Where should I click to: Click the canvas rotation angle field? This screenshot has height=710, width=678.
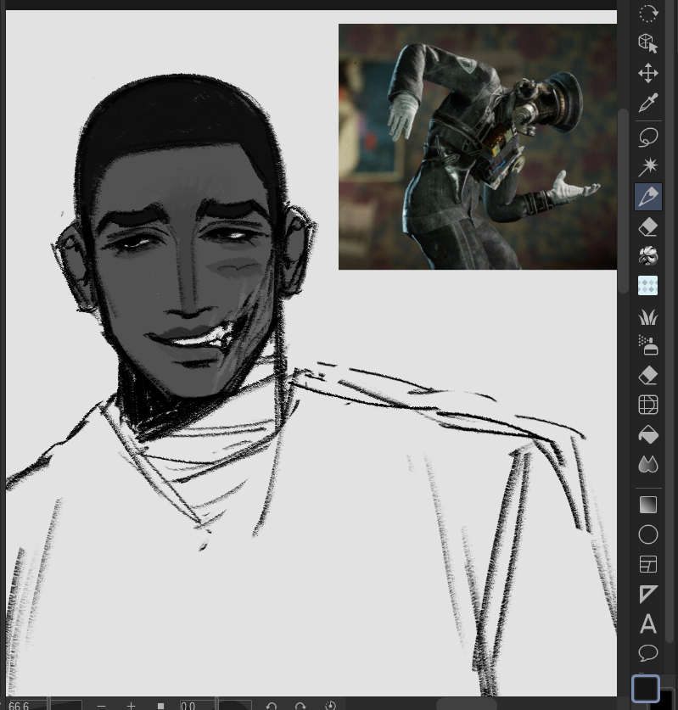196,705
